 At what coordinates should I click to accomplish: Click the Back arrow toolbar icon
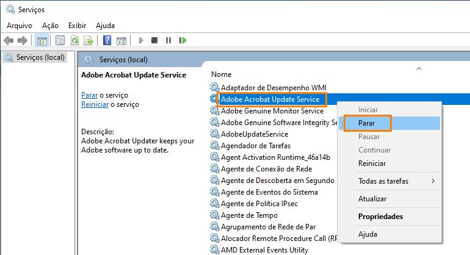[9, 40]
